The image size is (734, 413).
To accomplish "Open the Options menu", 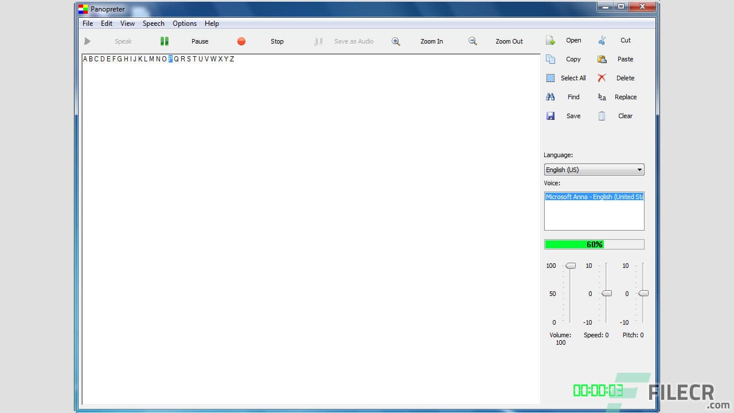I will tap(184, 24).
